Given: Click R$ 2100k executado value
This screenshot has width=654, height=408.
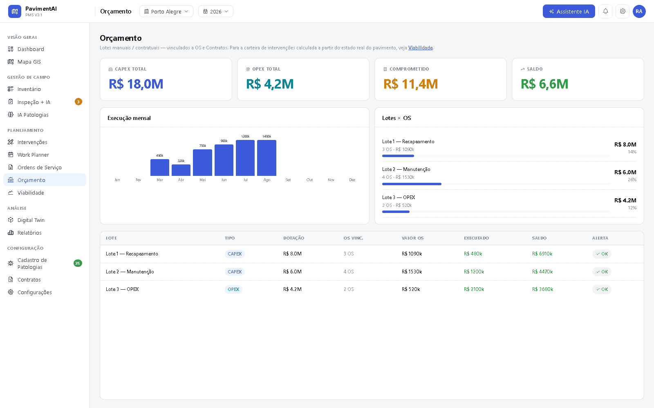Looking at the screenshot, I should (474, 289).
